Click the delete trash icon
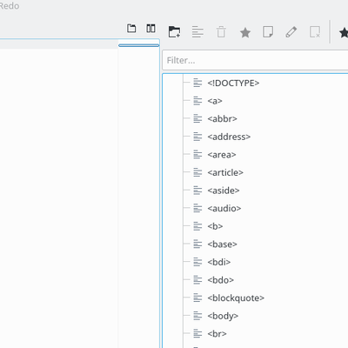The image size is (348, 348). (221, 32)
